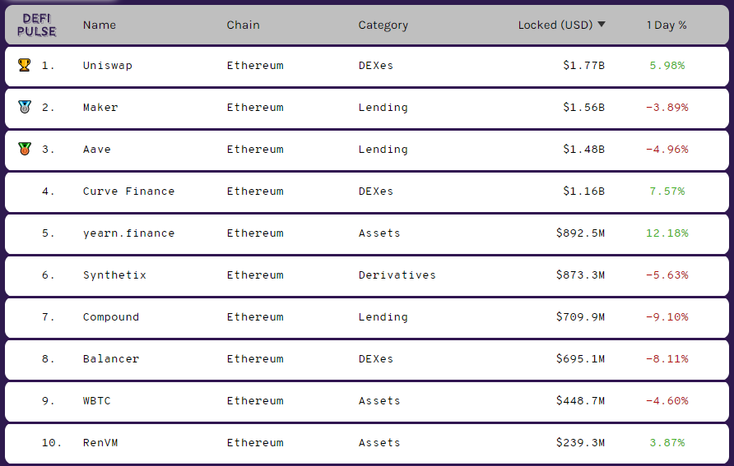
Task: Click yearn.finance's 12.18% daily change
Action: (667, 233)
